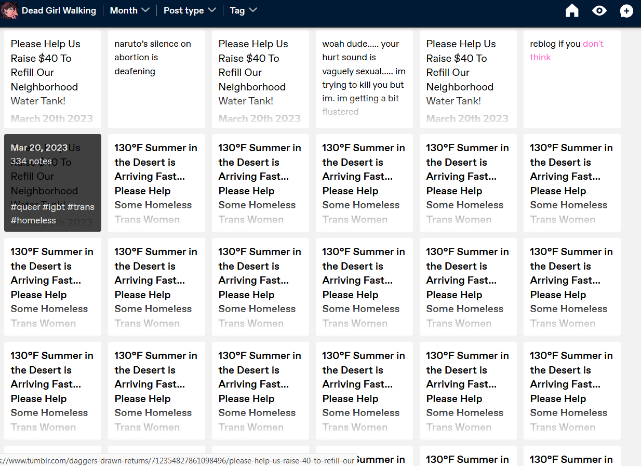641x466 pixels.
Task: Open the Post type filter dropdown
Action: [x=190, y=10]
